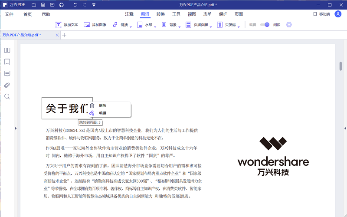Viewport: 347px width, 217px height.
Task: Switch to the Convert (转换) tab
Action: (160, 14)
